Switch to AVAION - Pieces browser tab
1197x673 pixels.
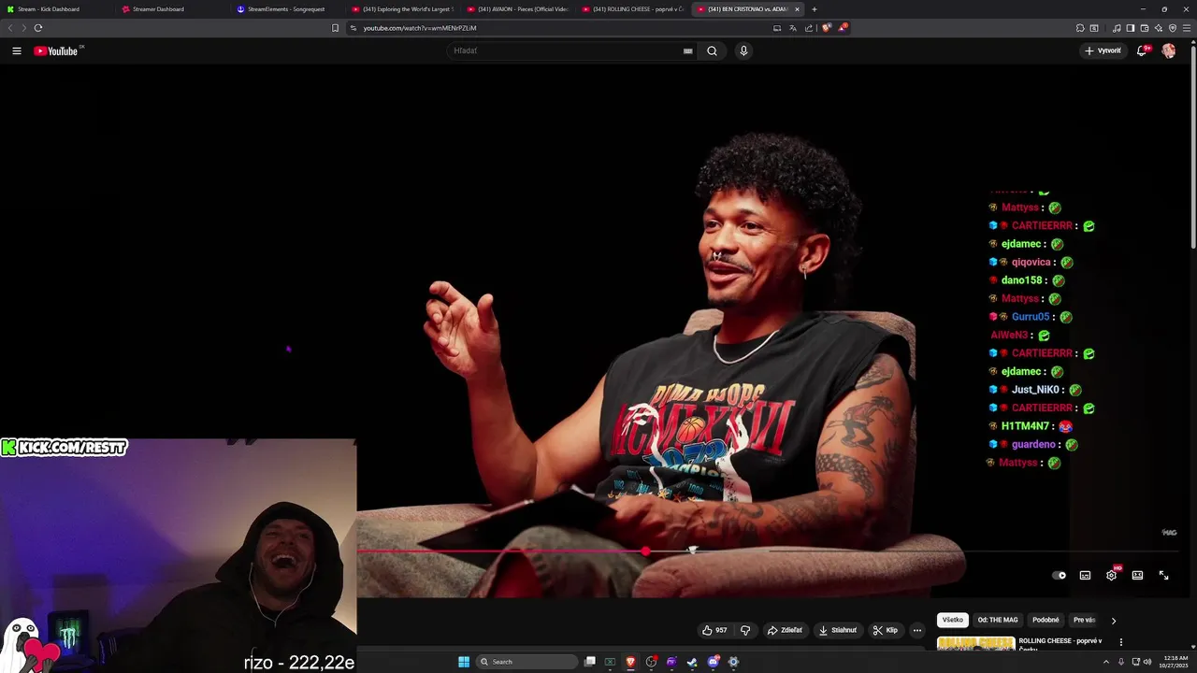click(x=517, y=9)
